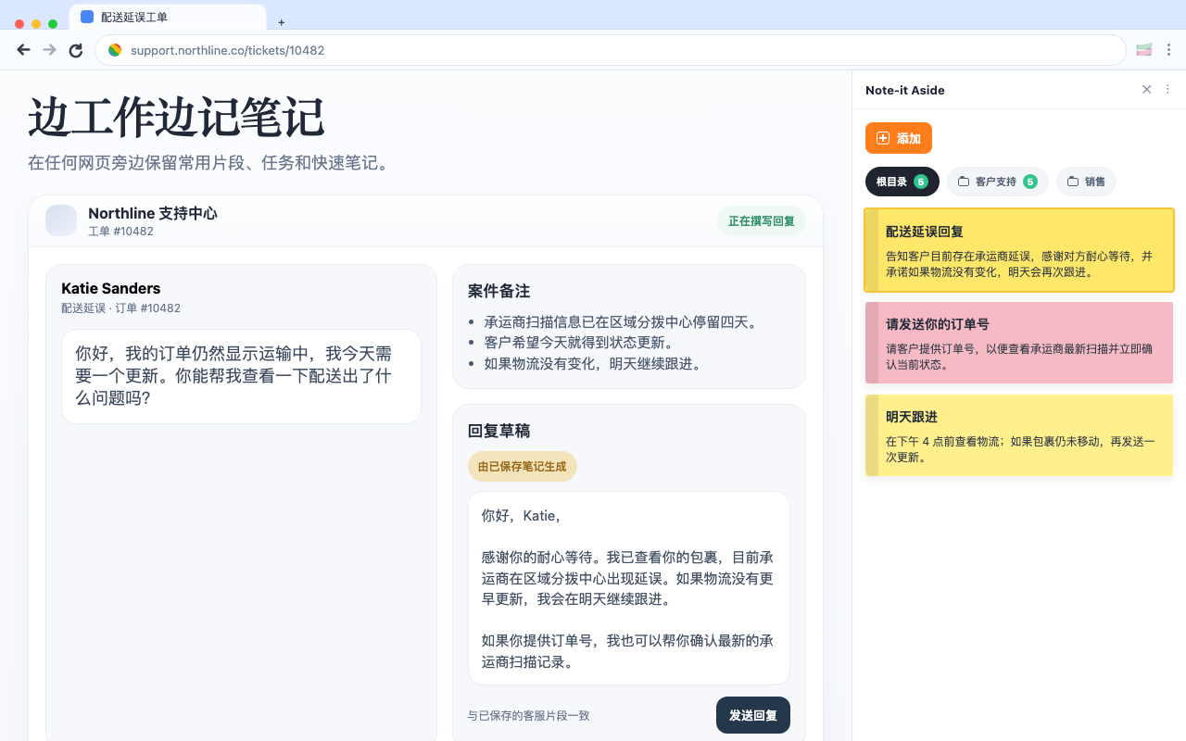
Task: Open the Note-it Aside three-dot menu
Action: 1167,89
